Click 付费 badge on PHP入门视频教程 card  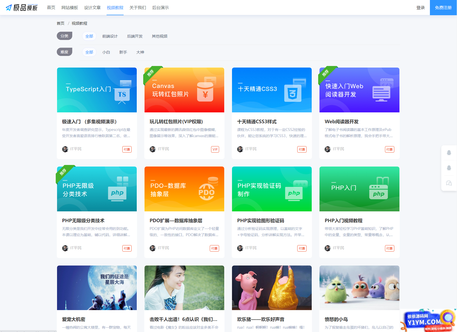390,248
